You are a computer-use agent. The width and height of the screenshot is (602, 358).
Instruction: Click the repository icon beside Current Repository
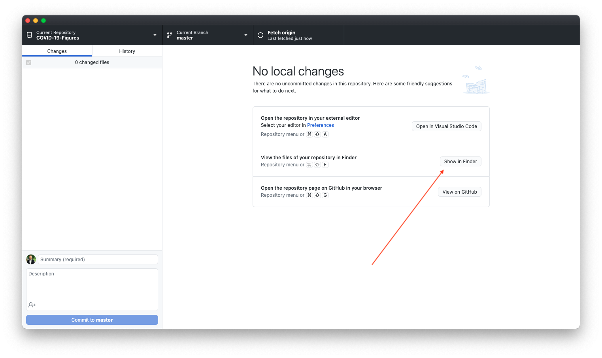[29, 35]
